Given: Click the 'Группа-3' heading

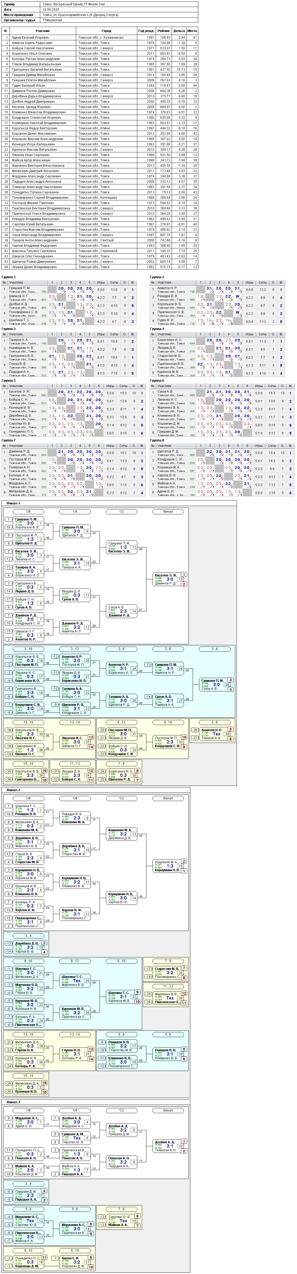Looking at the screenshot, I should (x=9, y=329).
